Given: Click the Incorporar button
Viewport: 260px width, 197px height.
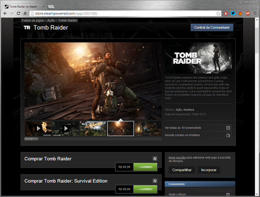Looking at the screenshot, I should [x=208, y=170].
